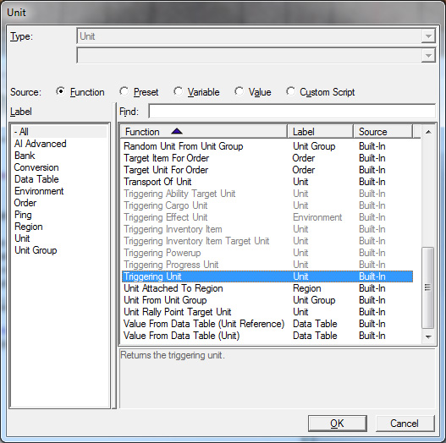The height and width of the screenshot is (443, 446).
Task: Dismiss the dialog with Cancel
Action: pyautogui.click(x=405, y=424)
